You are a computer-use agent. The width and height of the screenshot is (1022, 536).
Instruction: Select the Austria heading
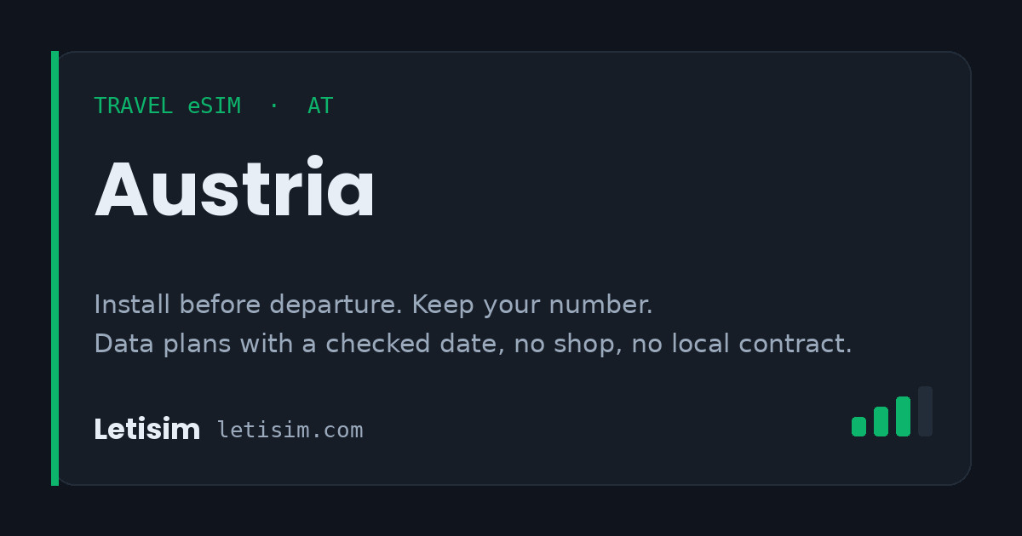pyautogui.click(x=234, y=190)
